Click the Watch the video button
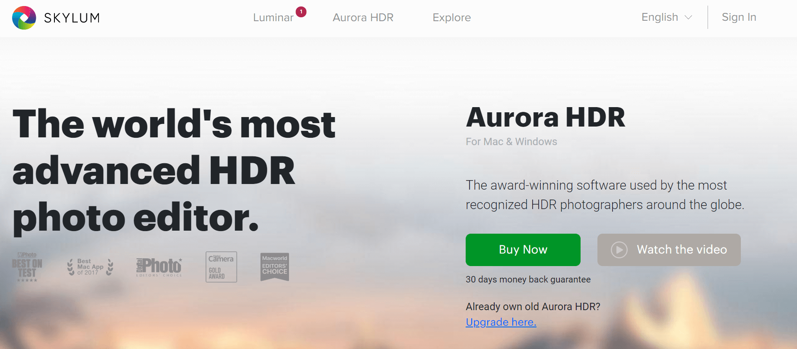 click(x=669, y=250)
